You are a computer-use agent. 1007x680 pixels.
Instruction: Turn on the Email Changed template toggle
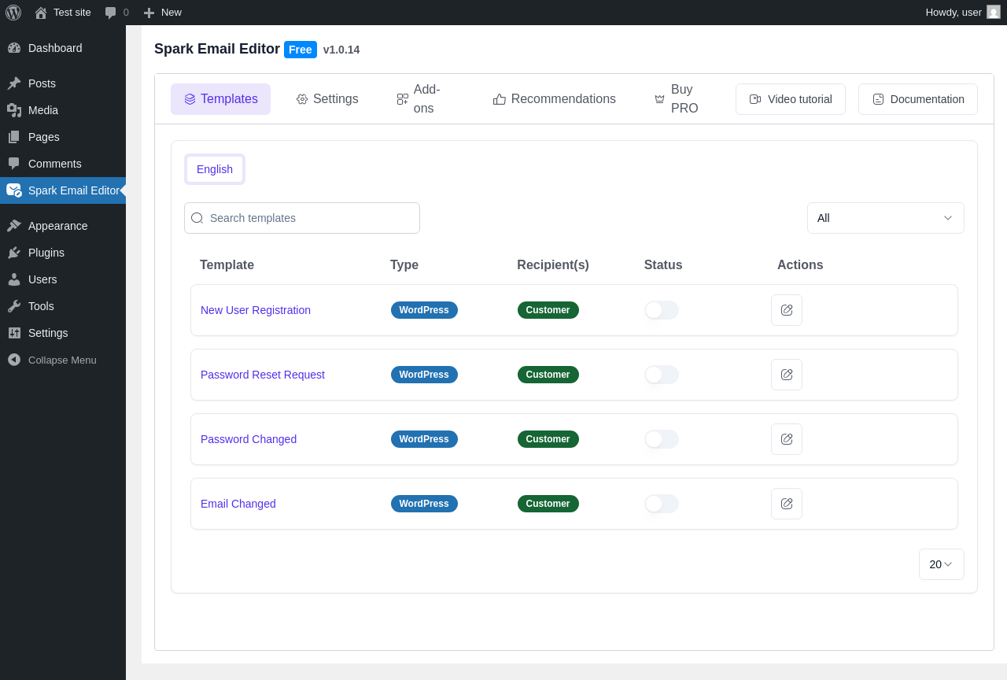click(661, 504)
